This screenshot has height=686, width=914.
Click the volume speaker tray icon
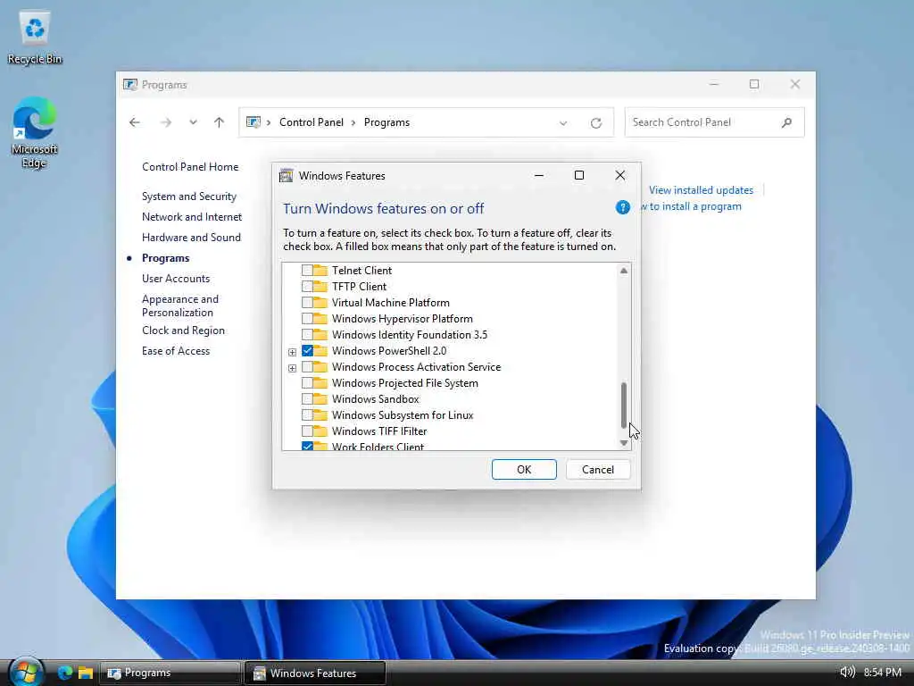[847, 673]
